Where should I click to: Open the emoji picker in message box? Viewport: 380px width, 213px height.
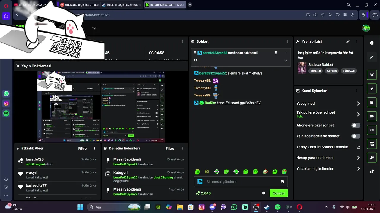coord(282,181)
